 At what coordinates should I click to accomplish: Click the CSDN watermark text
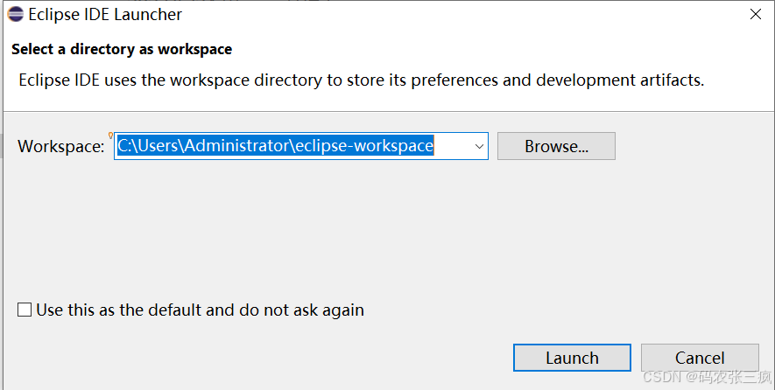tap(707, 377)
